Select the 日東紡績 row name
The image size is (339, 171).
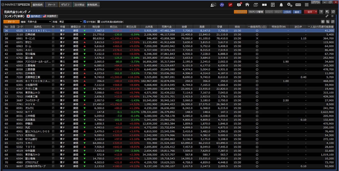[31, 34]
